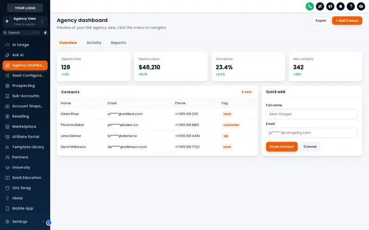Click the Save contact button

tap(282, 147)
